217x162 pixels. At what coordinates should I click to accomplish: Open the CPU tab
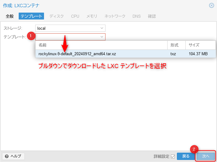(75, 16)
